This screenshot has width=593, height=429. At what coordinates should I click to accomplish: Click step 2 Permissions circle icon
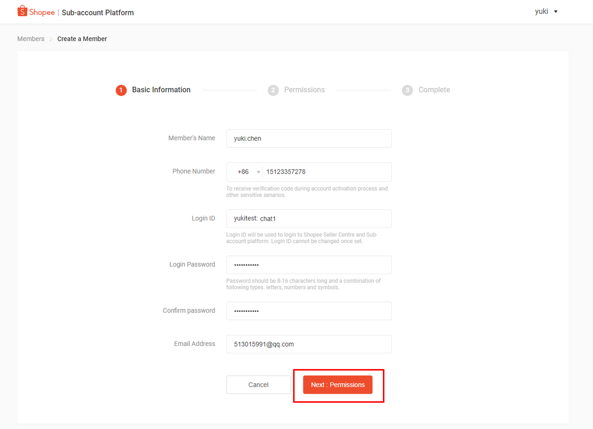point(273,90)
